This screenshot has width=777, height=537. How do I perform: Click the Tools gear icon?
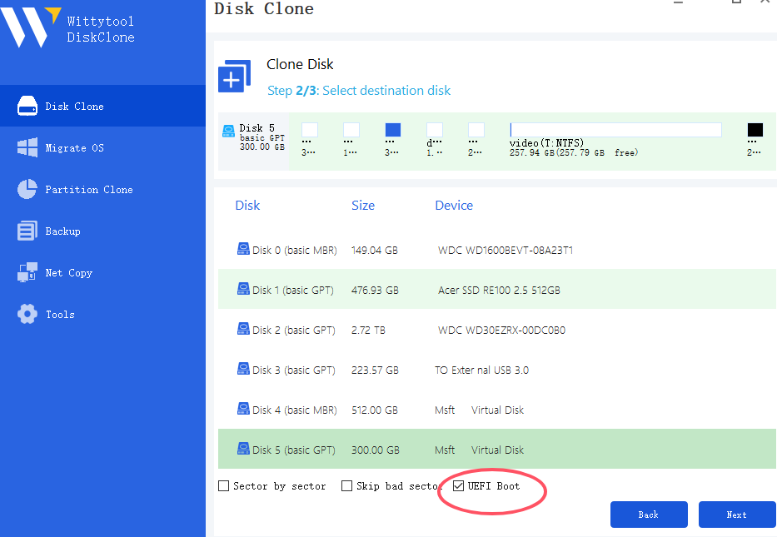[27, 314]
